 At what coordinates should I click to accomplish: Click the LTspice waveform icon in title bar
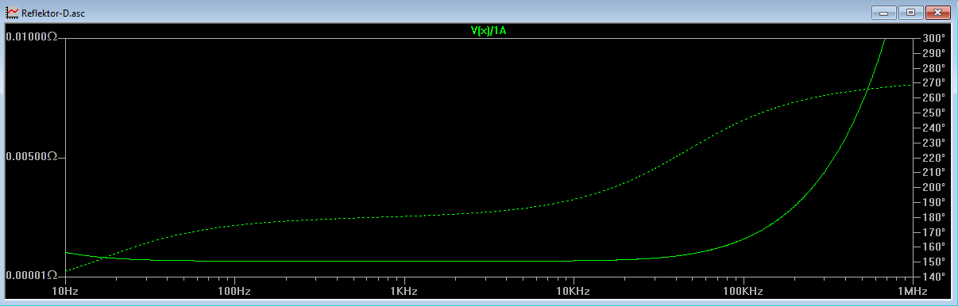tap(12, 13)
